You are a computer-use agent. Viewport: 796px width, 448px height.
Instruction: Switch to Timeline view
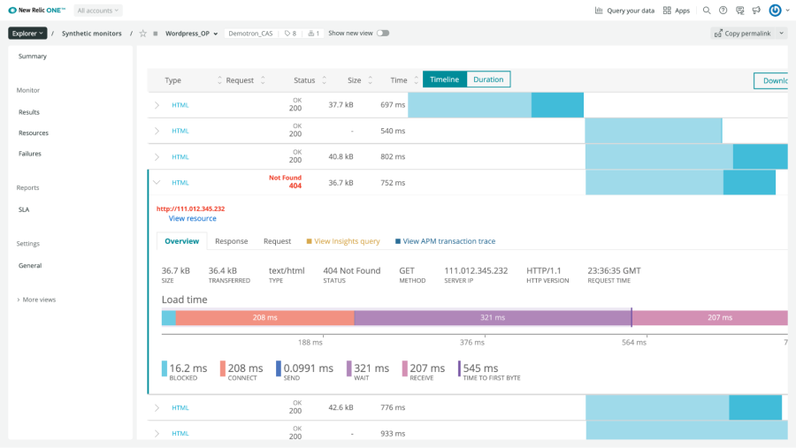pyautogui.click(x=444, y=80)
